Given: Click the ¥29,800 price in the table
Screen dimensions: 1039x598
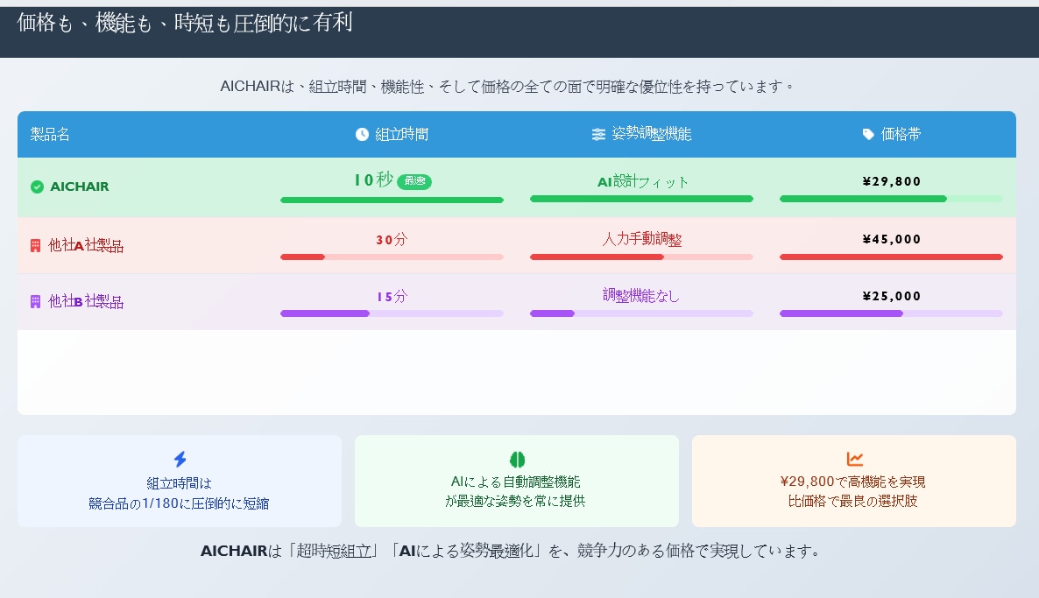Looking at the screenshot, I should [x=891, y=181].
